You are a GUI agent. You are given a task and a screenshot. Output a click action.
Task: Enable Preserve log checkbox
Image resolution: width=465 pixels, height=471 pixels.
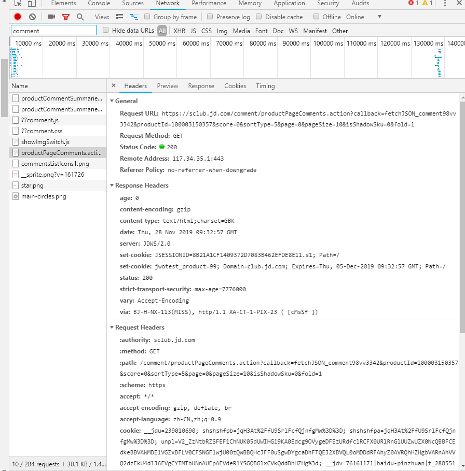point(210,17)
